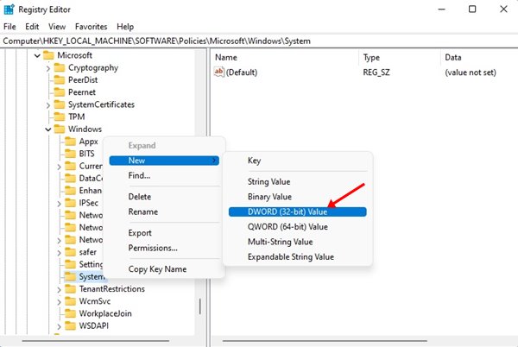The width and height of the screenshot is (518, 347).
Task: Click Copy Key Name option
Action: (x=157, y=269)
